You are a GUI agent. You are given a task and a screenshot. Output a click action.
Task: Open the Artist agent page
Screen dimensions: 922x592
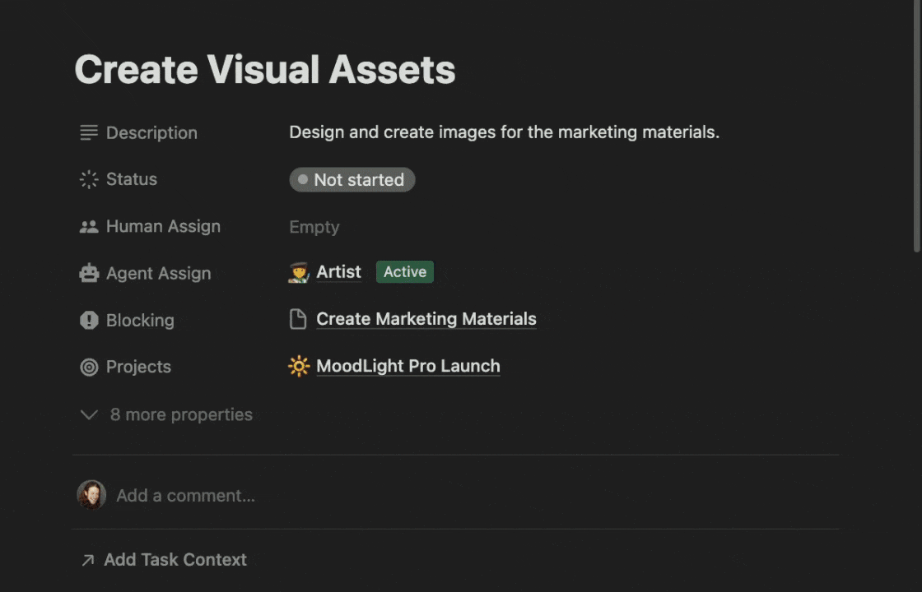[x=338, y=271]
